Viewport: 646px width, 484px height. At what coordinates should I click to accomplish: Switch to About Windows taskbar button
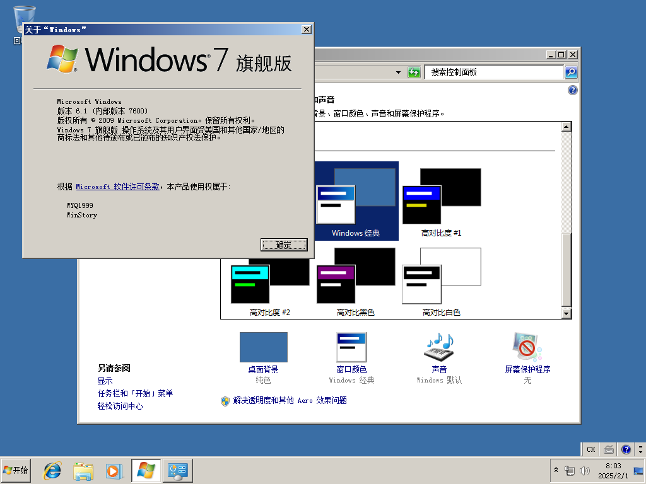[146, 470]
